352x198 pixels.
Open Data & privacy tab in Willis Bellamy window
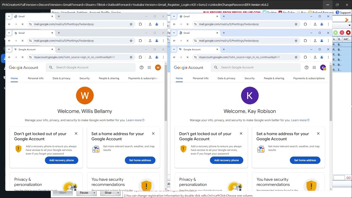(x=61, y=78)
